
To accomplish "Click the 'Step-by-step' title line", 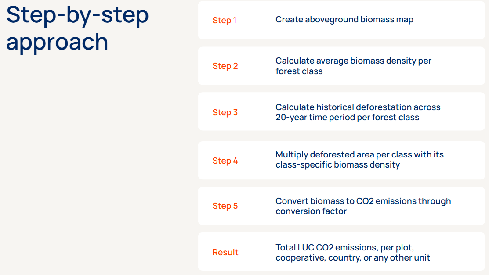I will click(77, 15).
